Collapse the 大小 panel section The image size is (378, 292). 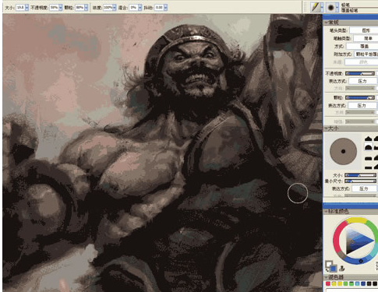click(x=327, y=128)
